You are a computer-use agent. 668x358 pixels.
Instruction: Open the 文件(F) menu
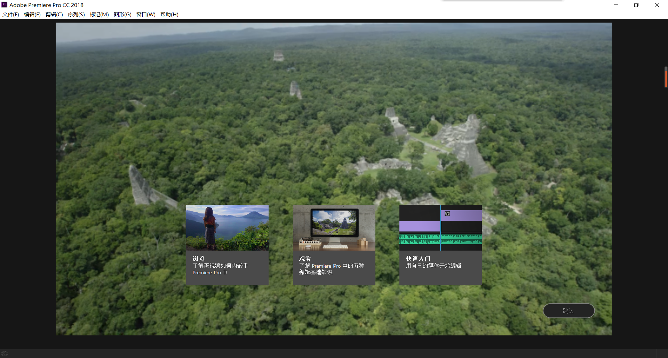11,15
